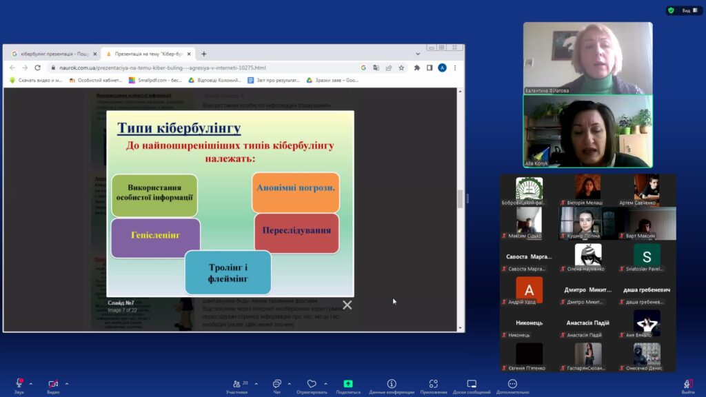706x397 pixels.
Task: Select Alla Konyk video tile
Action: pyautogui.click(x=587, y=131)
